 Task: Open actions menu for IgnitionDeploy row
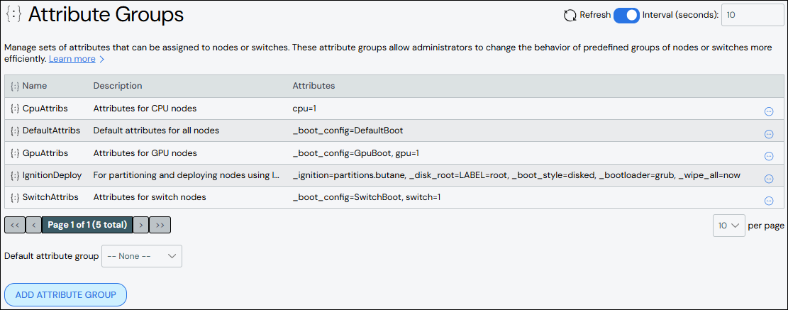coord(768,179)
